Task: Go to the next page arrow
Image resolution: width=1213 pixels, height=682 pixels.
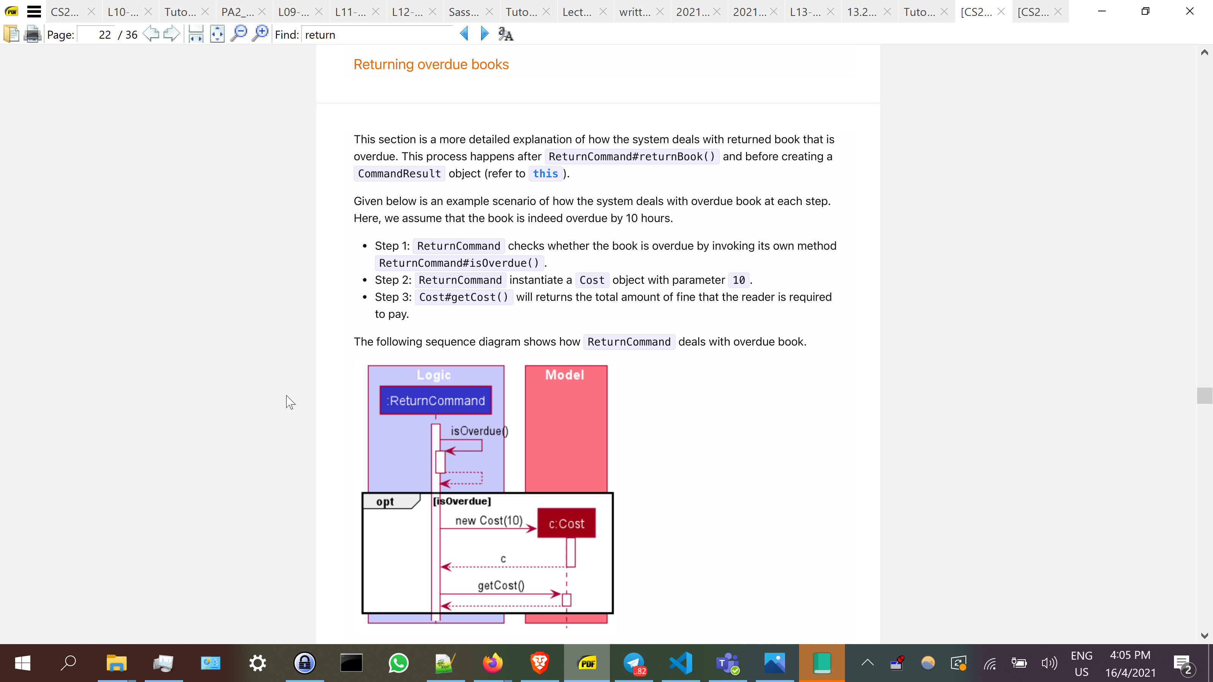Action: pyautogui.click(x=171, y=34)
